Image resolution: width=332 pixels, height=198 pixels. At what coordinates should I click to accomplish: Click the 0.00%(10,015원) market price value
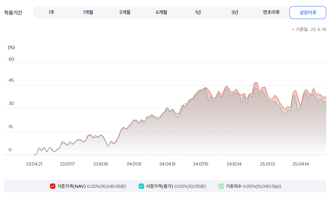tap(190, 186)
